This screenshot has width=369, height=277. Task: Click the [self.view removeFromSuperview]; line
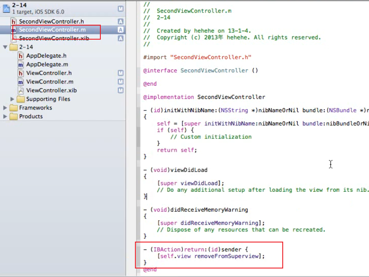211,256
